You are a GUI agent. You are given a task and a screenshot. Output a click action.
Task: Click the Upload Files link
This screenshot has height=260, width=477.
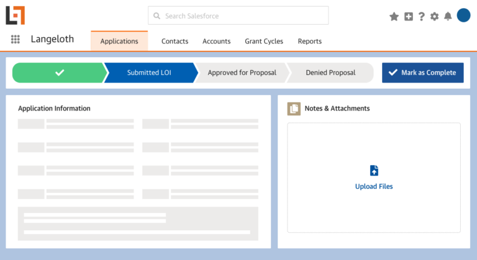[x=374, y=186]
